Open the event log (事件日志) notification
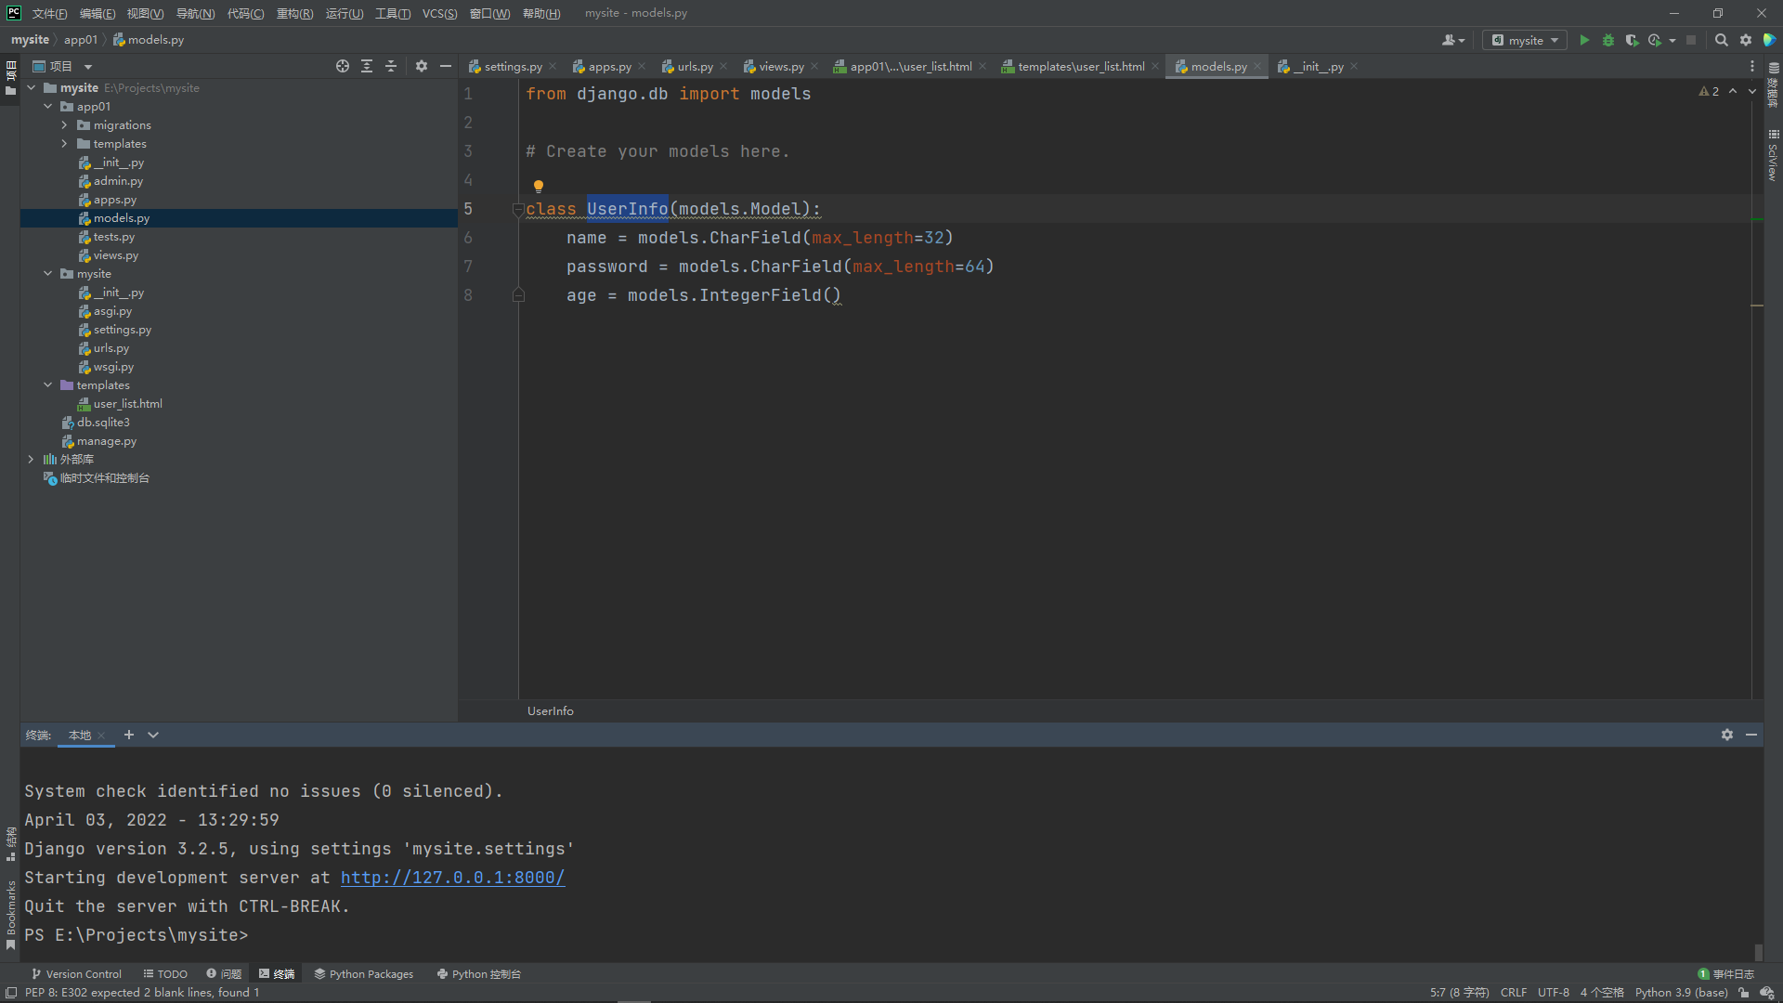The image size is (1783, 1003). point(1726,974)
